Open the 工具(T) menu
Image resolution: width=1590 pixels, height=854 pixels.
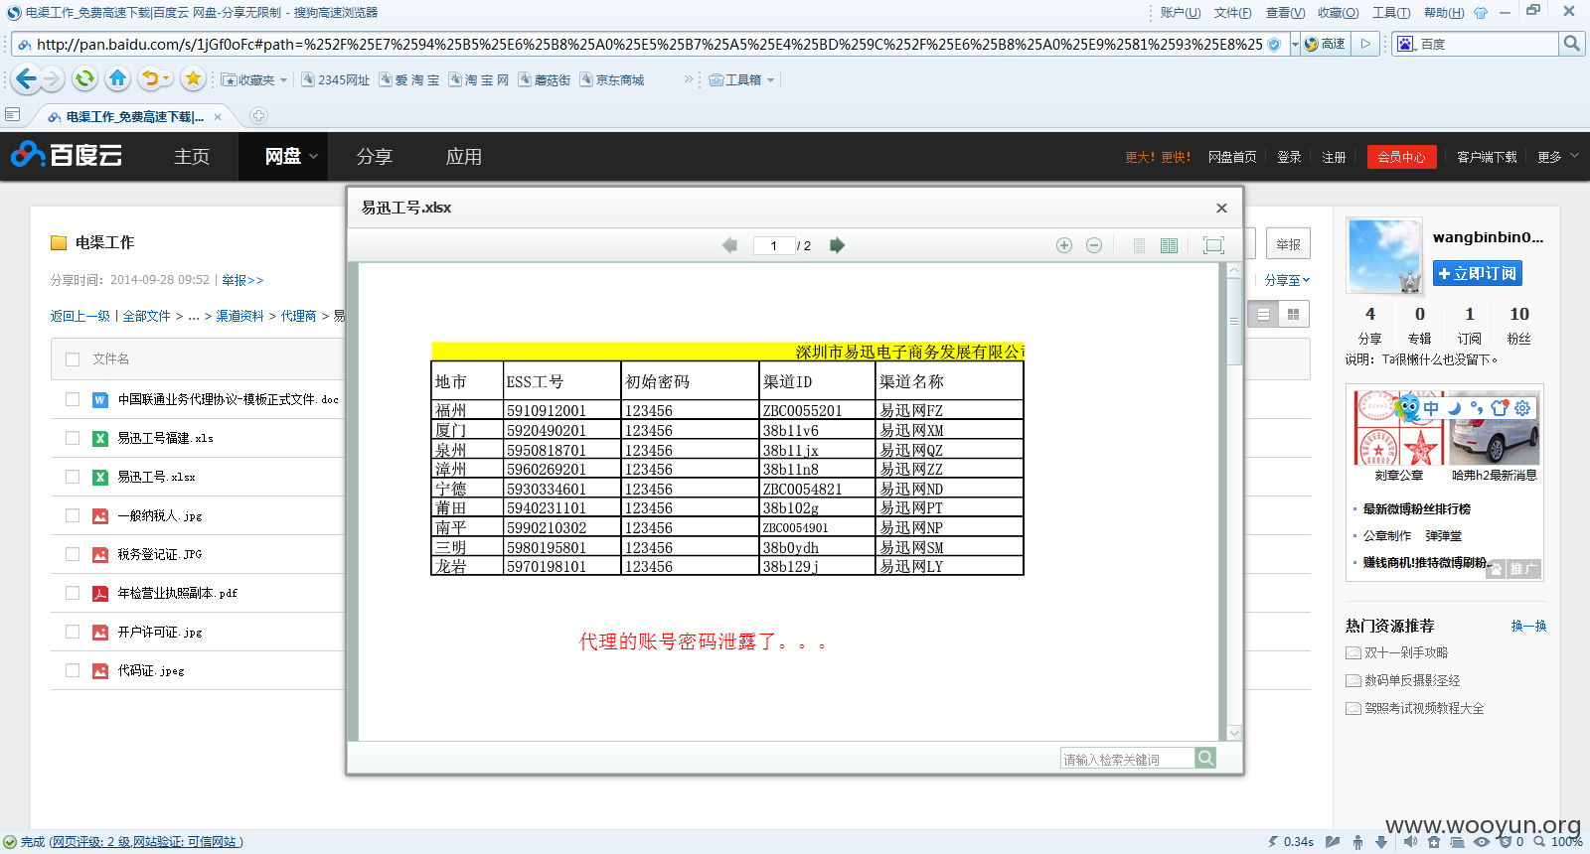tap(1391, 13)
